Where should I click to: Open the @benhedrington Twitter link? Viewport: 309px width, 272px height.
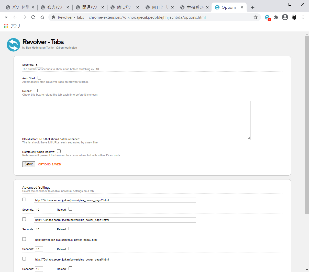67,48
